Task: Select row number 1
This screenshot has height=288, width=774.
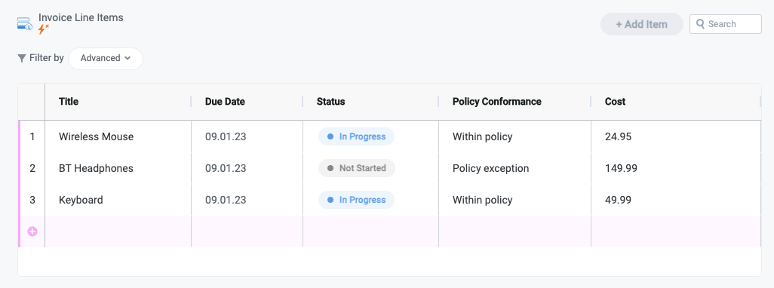Action: point(32,136)
